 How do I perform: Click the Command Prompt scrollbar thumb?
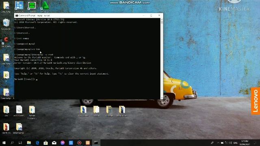point(162,22)
